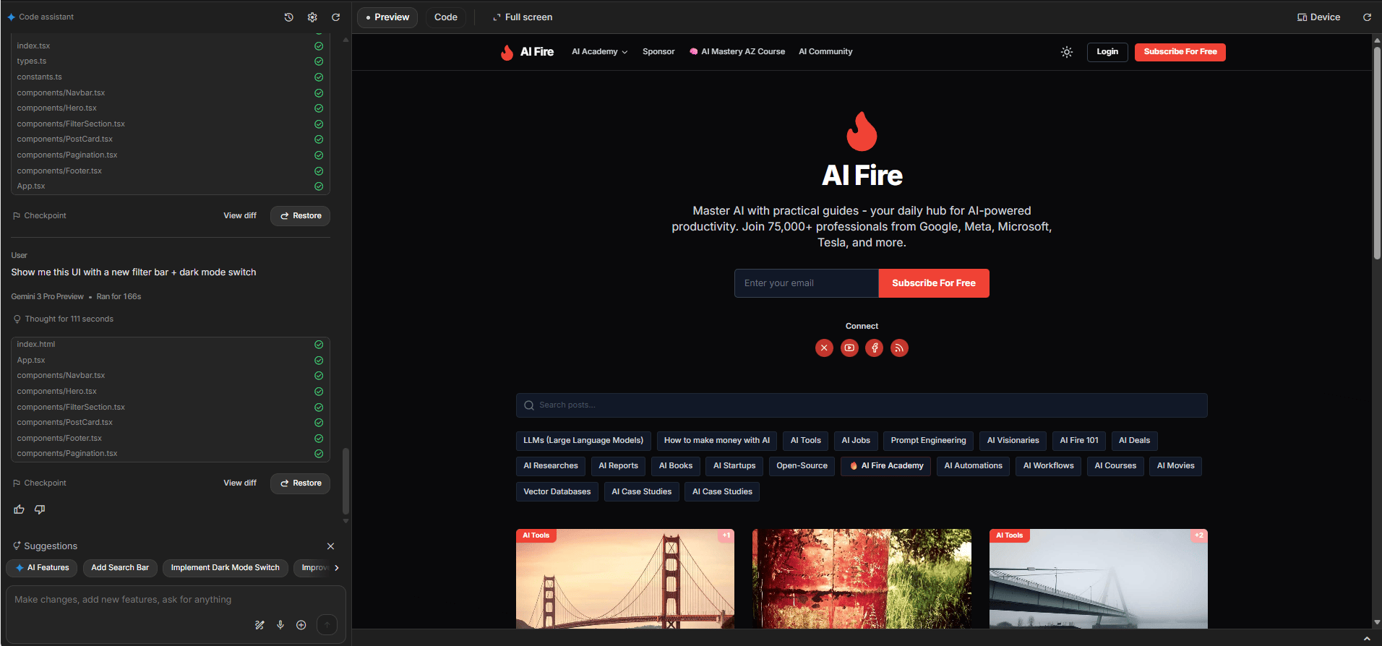
Task: Open the YouTube social link icon
Action: (x=849, y=348)
